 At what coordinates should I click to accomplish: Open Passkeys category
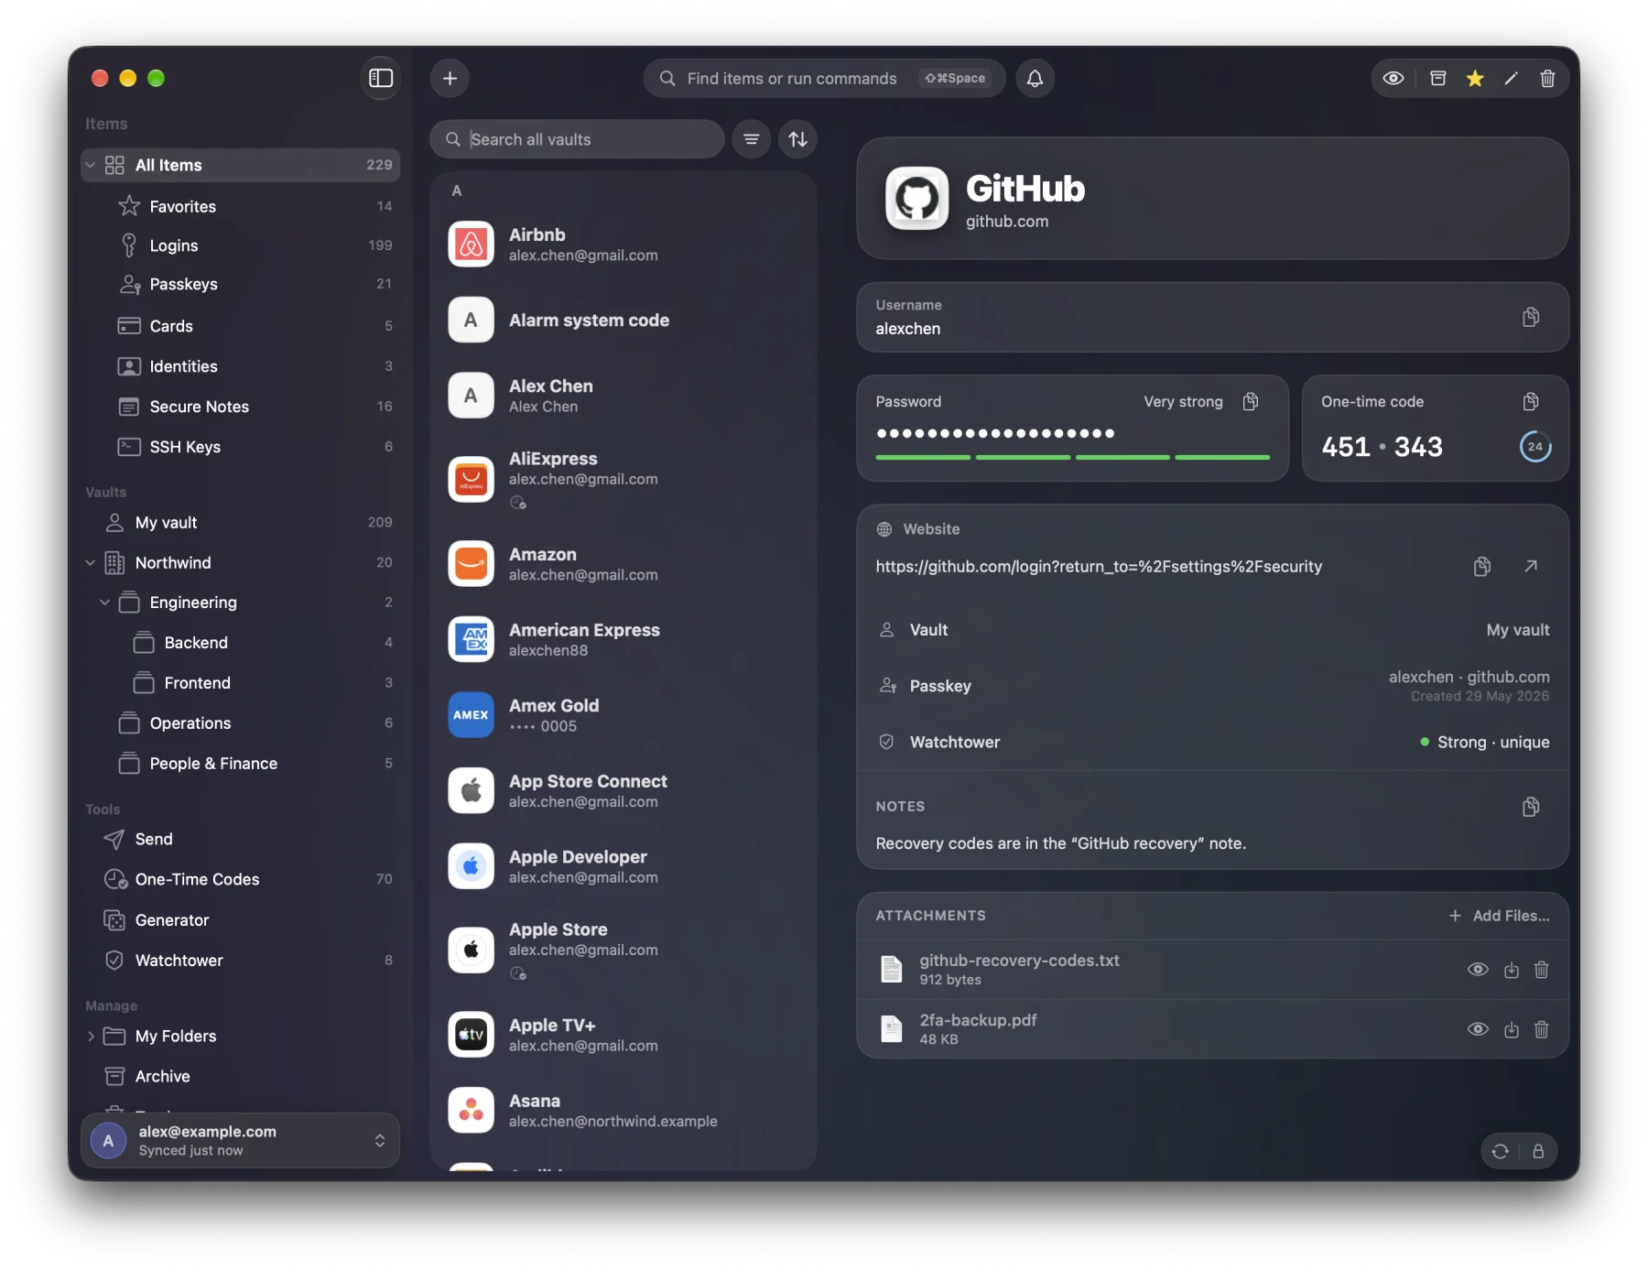(x=240, y=284)
